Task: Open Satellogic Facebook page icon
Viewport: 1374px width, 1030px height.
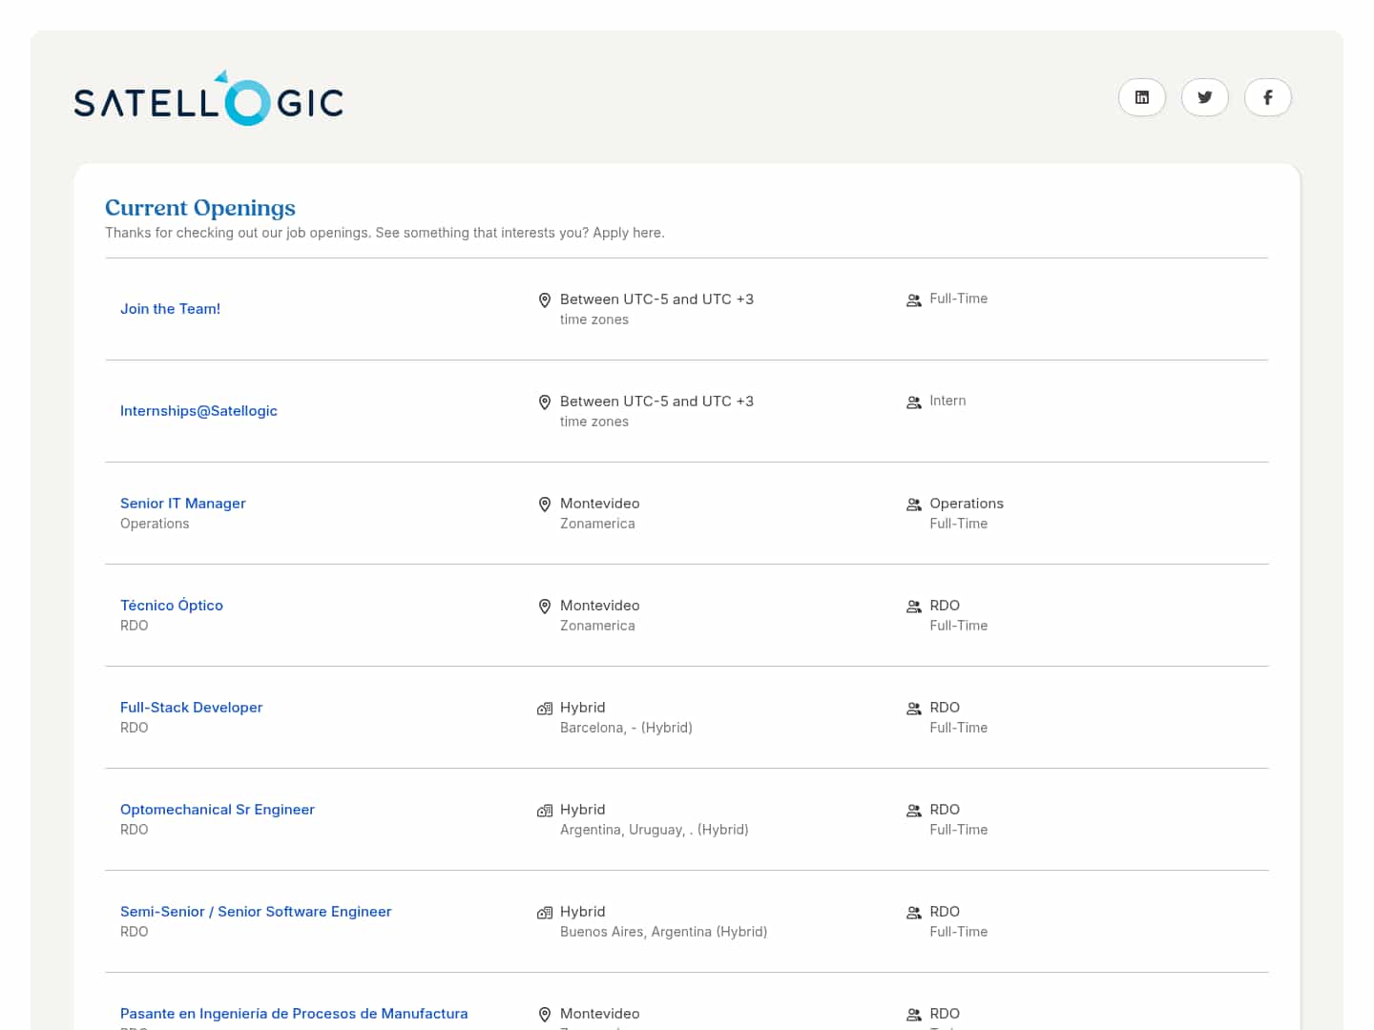Action: coord(1268,97)
